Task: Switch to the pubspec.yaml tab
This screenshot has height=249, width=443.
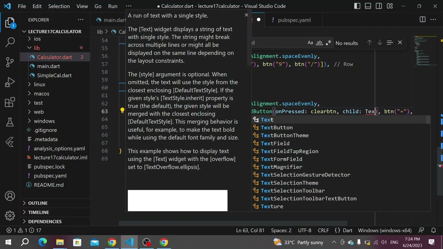Action: [x=294, y=20]
